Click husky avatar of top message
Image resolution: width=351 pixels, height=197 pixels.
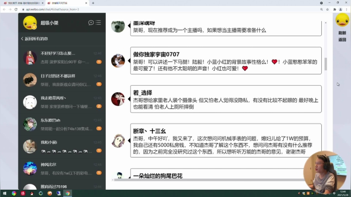118,26
